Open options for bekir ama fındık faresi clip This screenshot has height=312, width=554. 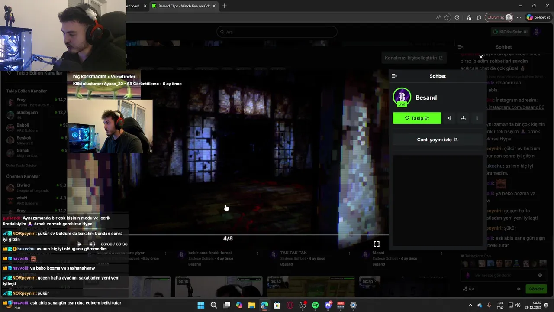click(x=258, y=253)
